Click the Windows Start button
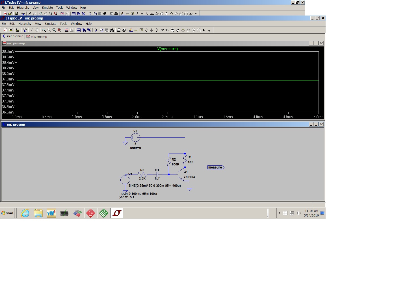Screen dimensions: 407x293 point(7,213)
